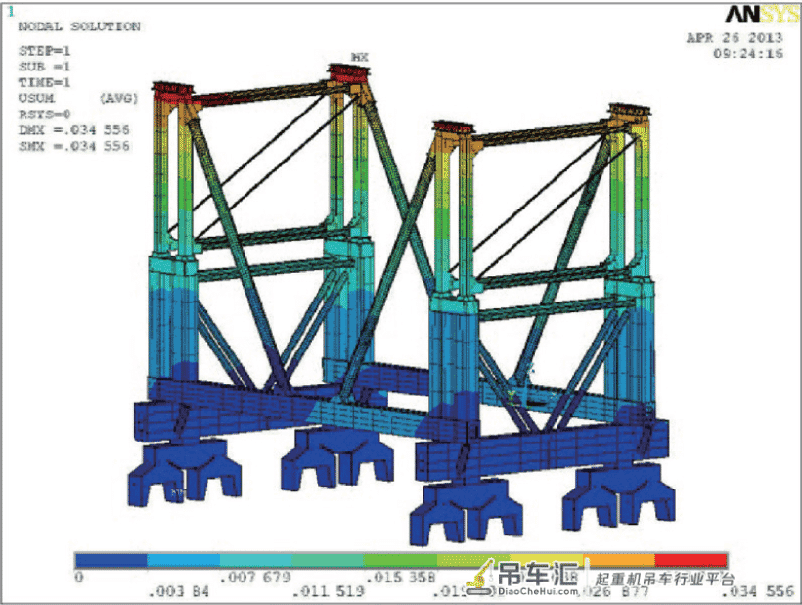Screen dimensions: 802x605
Task: Select the dark blue legend color band
Action: pyautogui.click(x=111, y=560)
